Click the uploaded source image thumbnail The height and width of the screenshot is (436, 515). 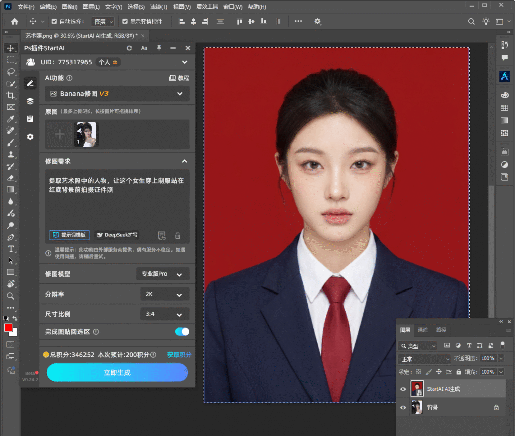[x=86, y=134]
